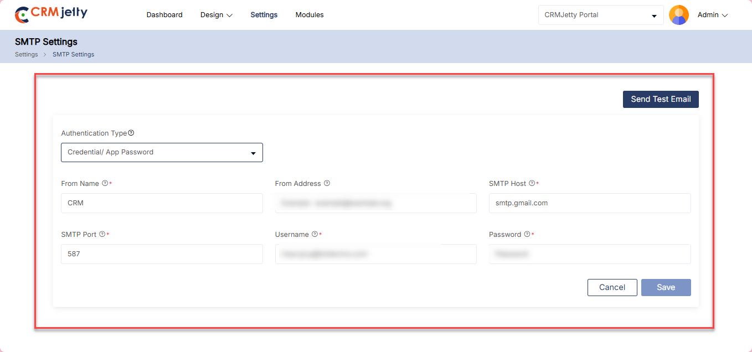Click help icon next to From Address

pos(327,183)
